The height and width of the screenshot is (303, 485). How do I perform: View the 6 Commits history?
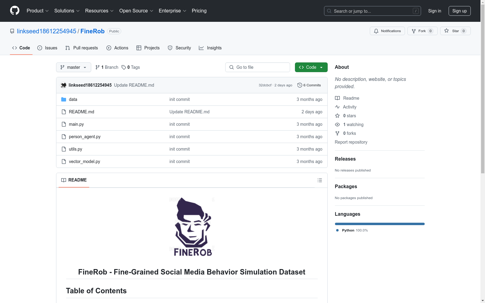[309, 85]
